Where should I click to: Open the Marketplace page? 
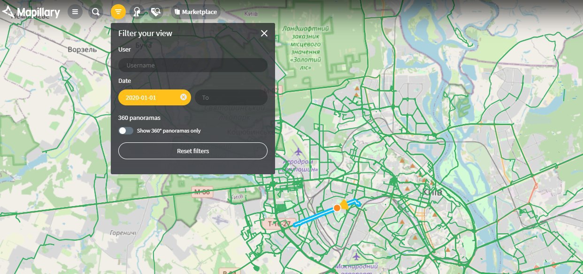195,12
